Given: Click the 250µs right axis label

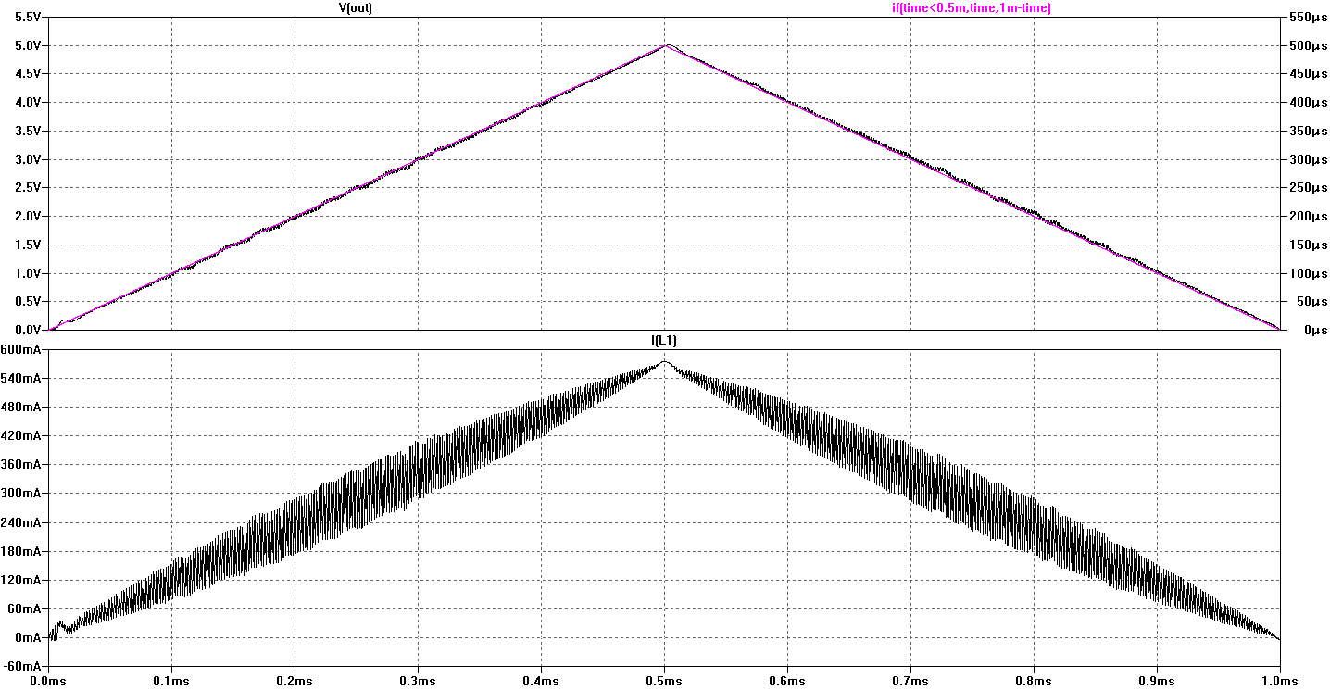Looking at the screenshot, I should click(1308, 188).
